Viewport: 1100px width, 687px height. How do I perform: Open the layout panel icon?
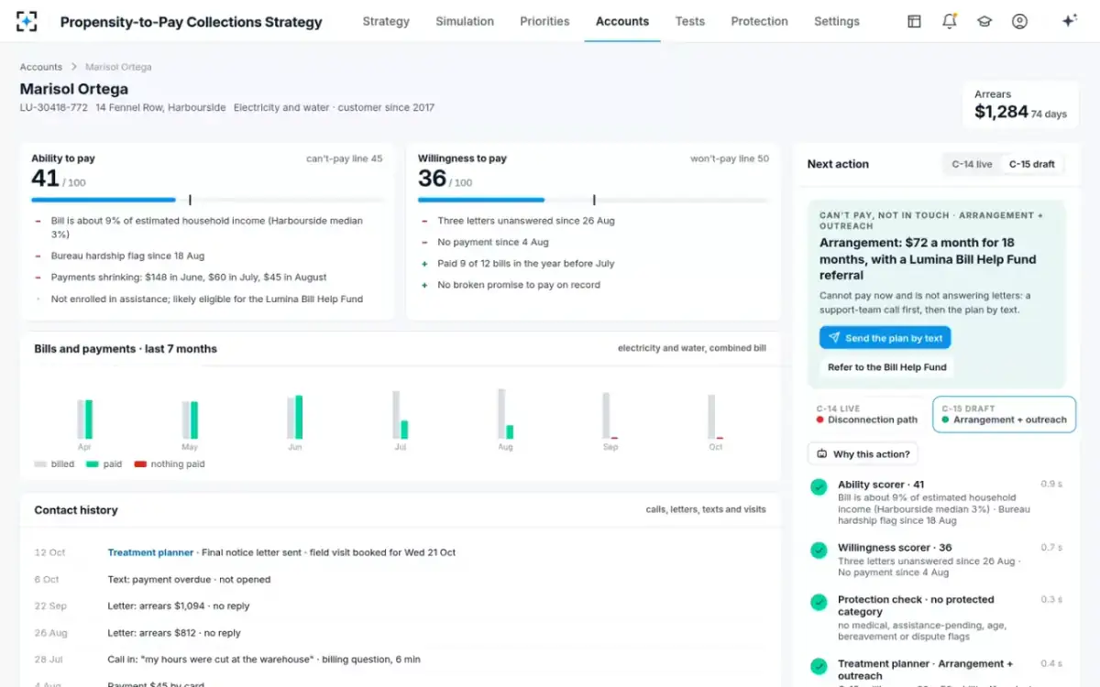click(x=914, y=21)
